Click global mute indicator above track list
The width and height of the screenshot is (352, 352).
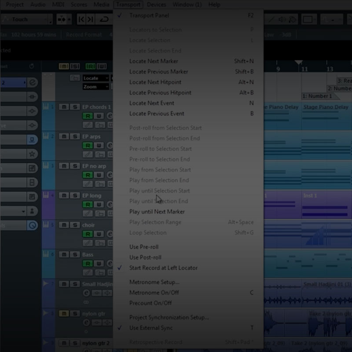tap(64, 66)
